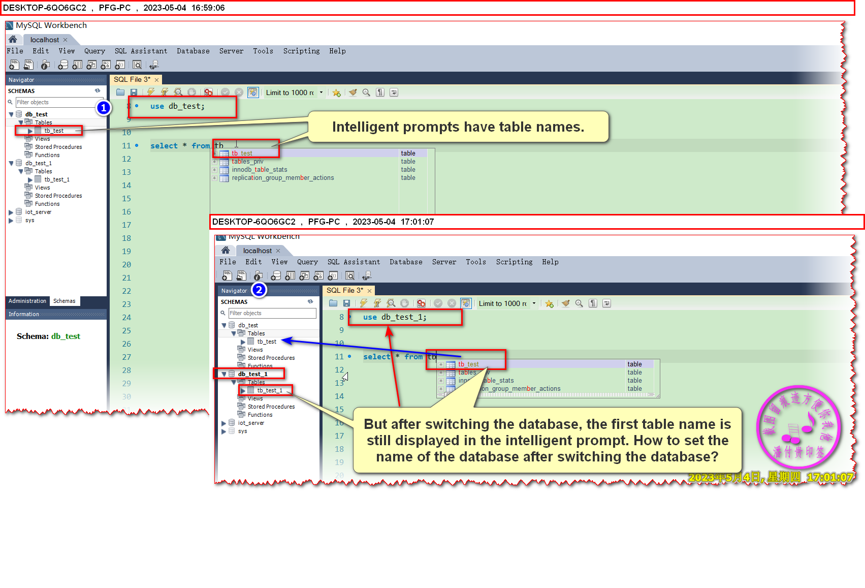Save snippet star icon in upper editor
Image resolution: width=865 pixels, height=588 pixels.
pos(336,92)
